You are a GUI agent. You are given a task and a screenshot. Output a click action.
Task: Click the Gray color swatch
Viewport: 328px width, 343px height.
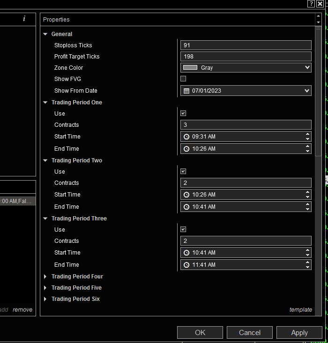tap(190, 67)
